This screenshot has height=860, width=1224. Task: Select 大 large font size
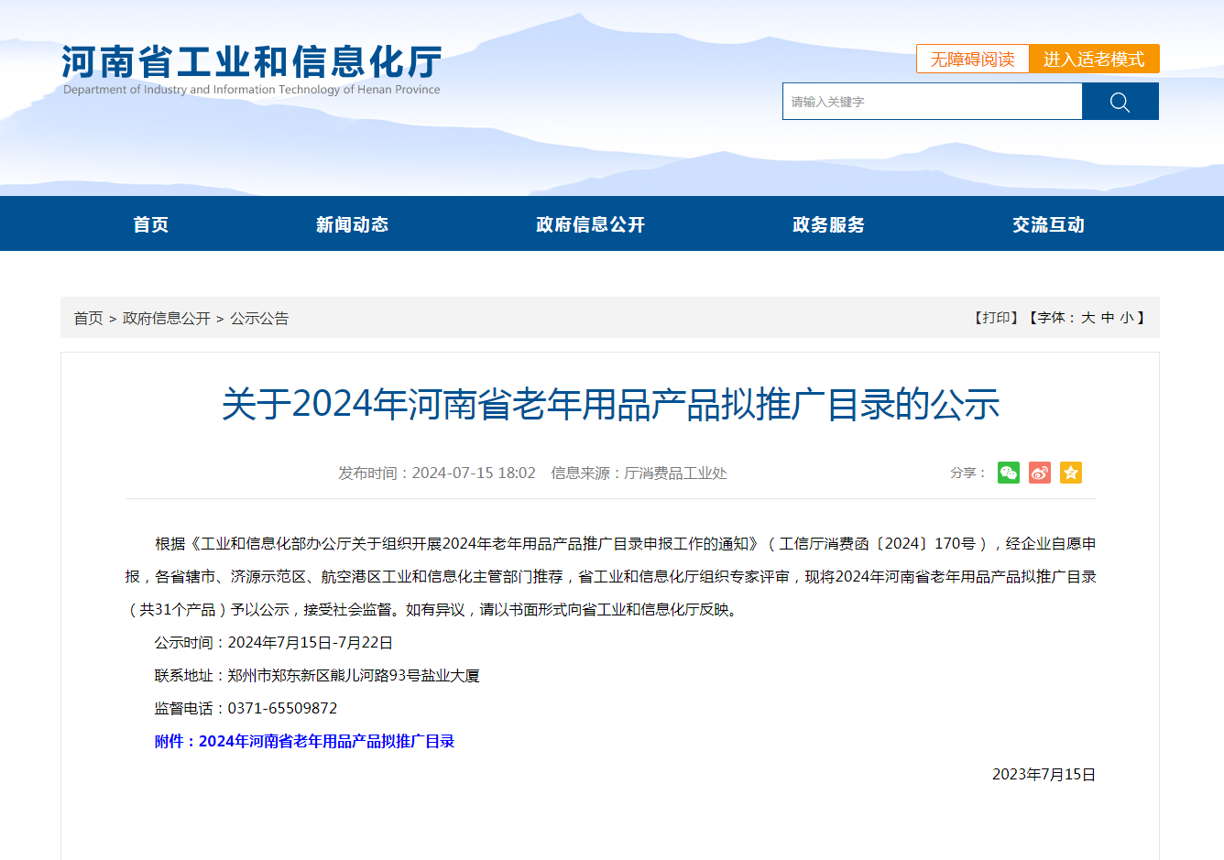1089,318
